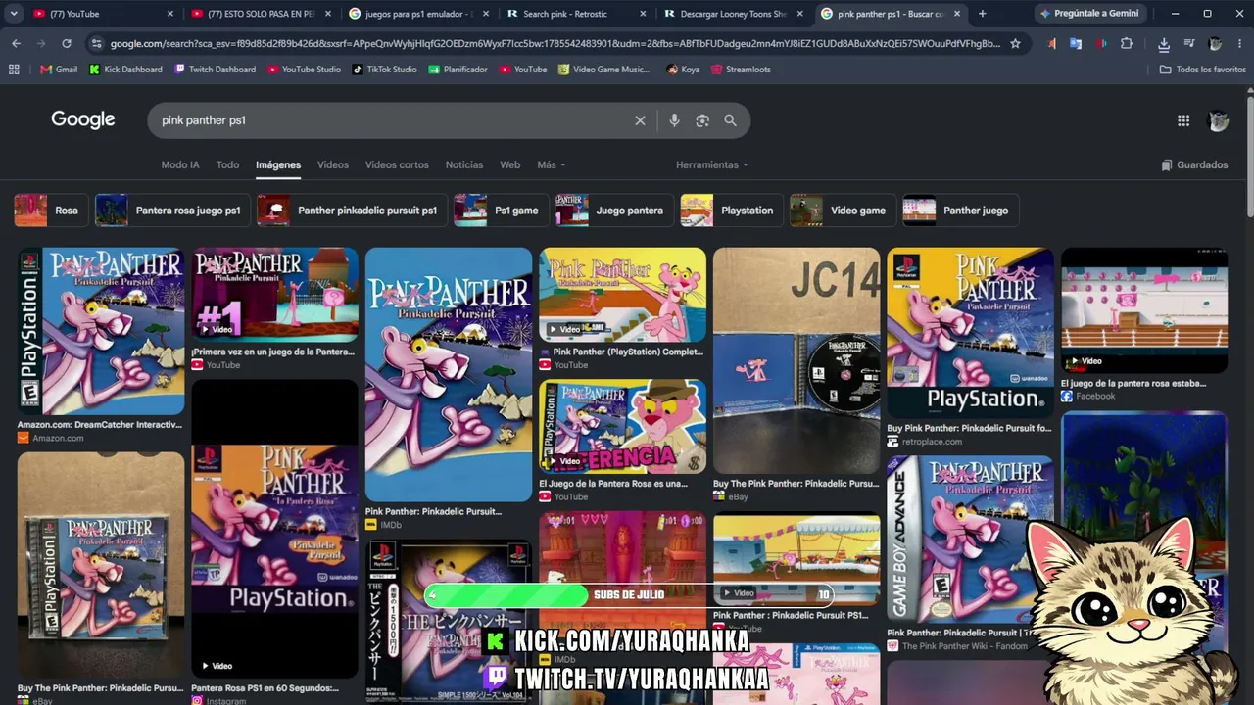Open the TikTok Studio bookmark

384,70
